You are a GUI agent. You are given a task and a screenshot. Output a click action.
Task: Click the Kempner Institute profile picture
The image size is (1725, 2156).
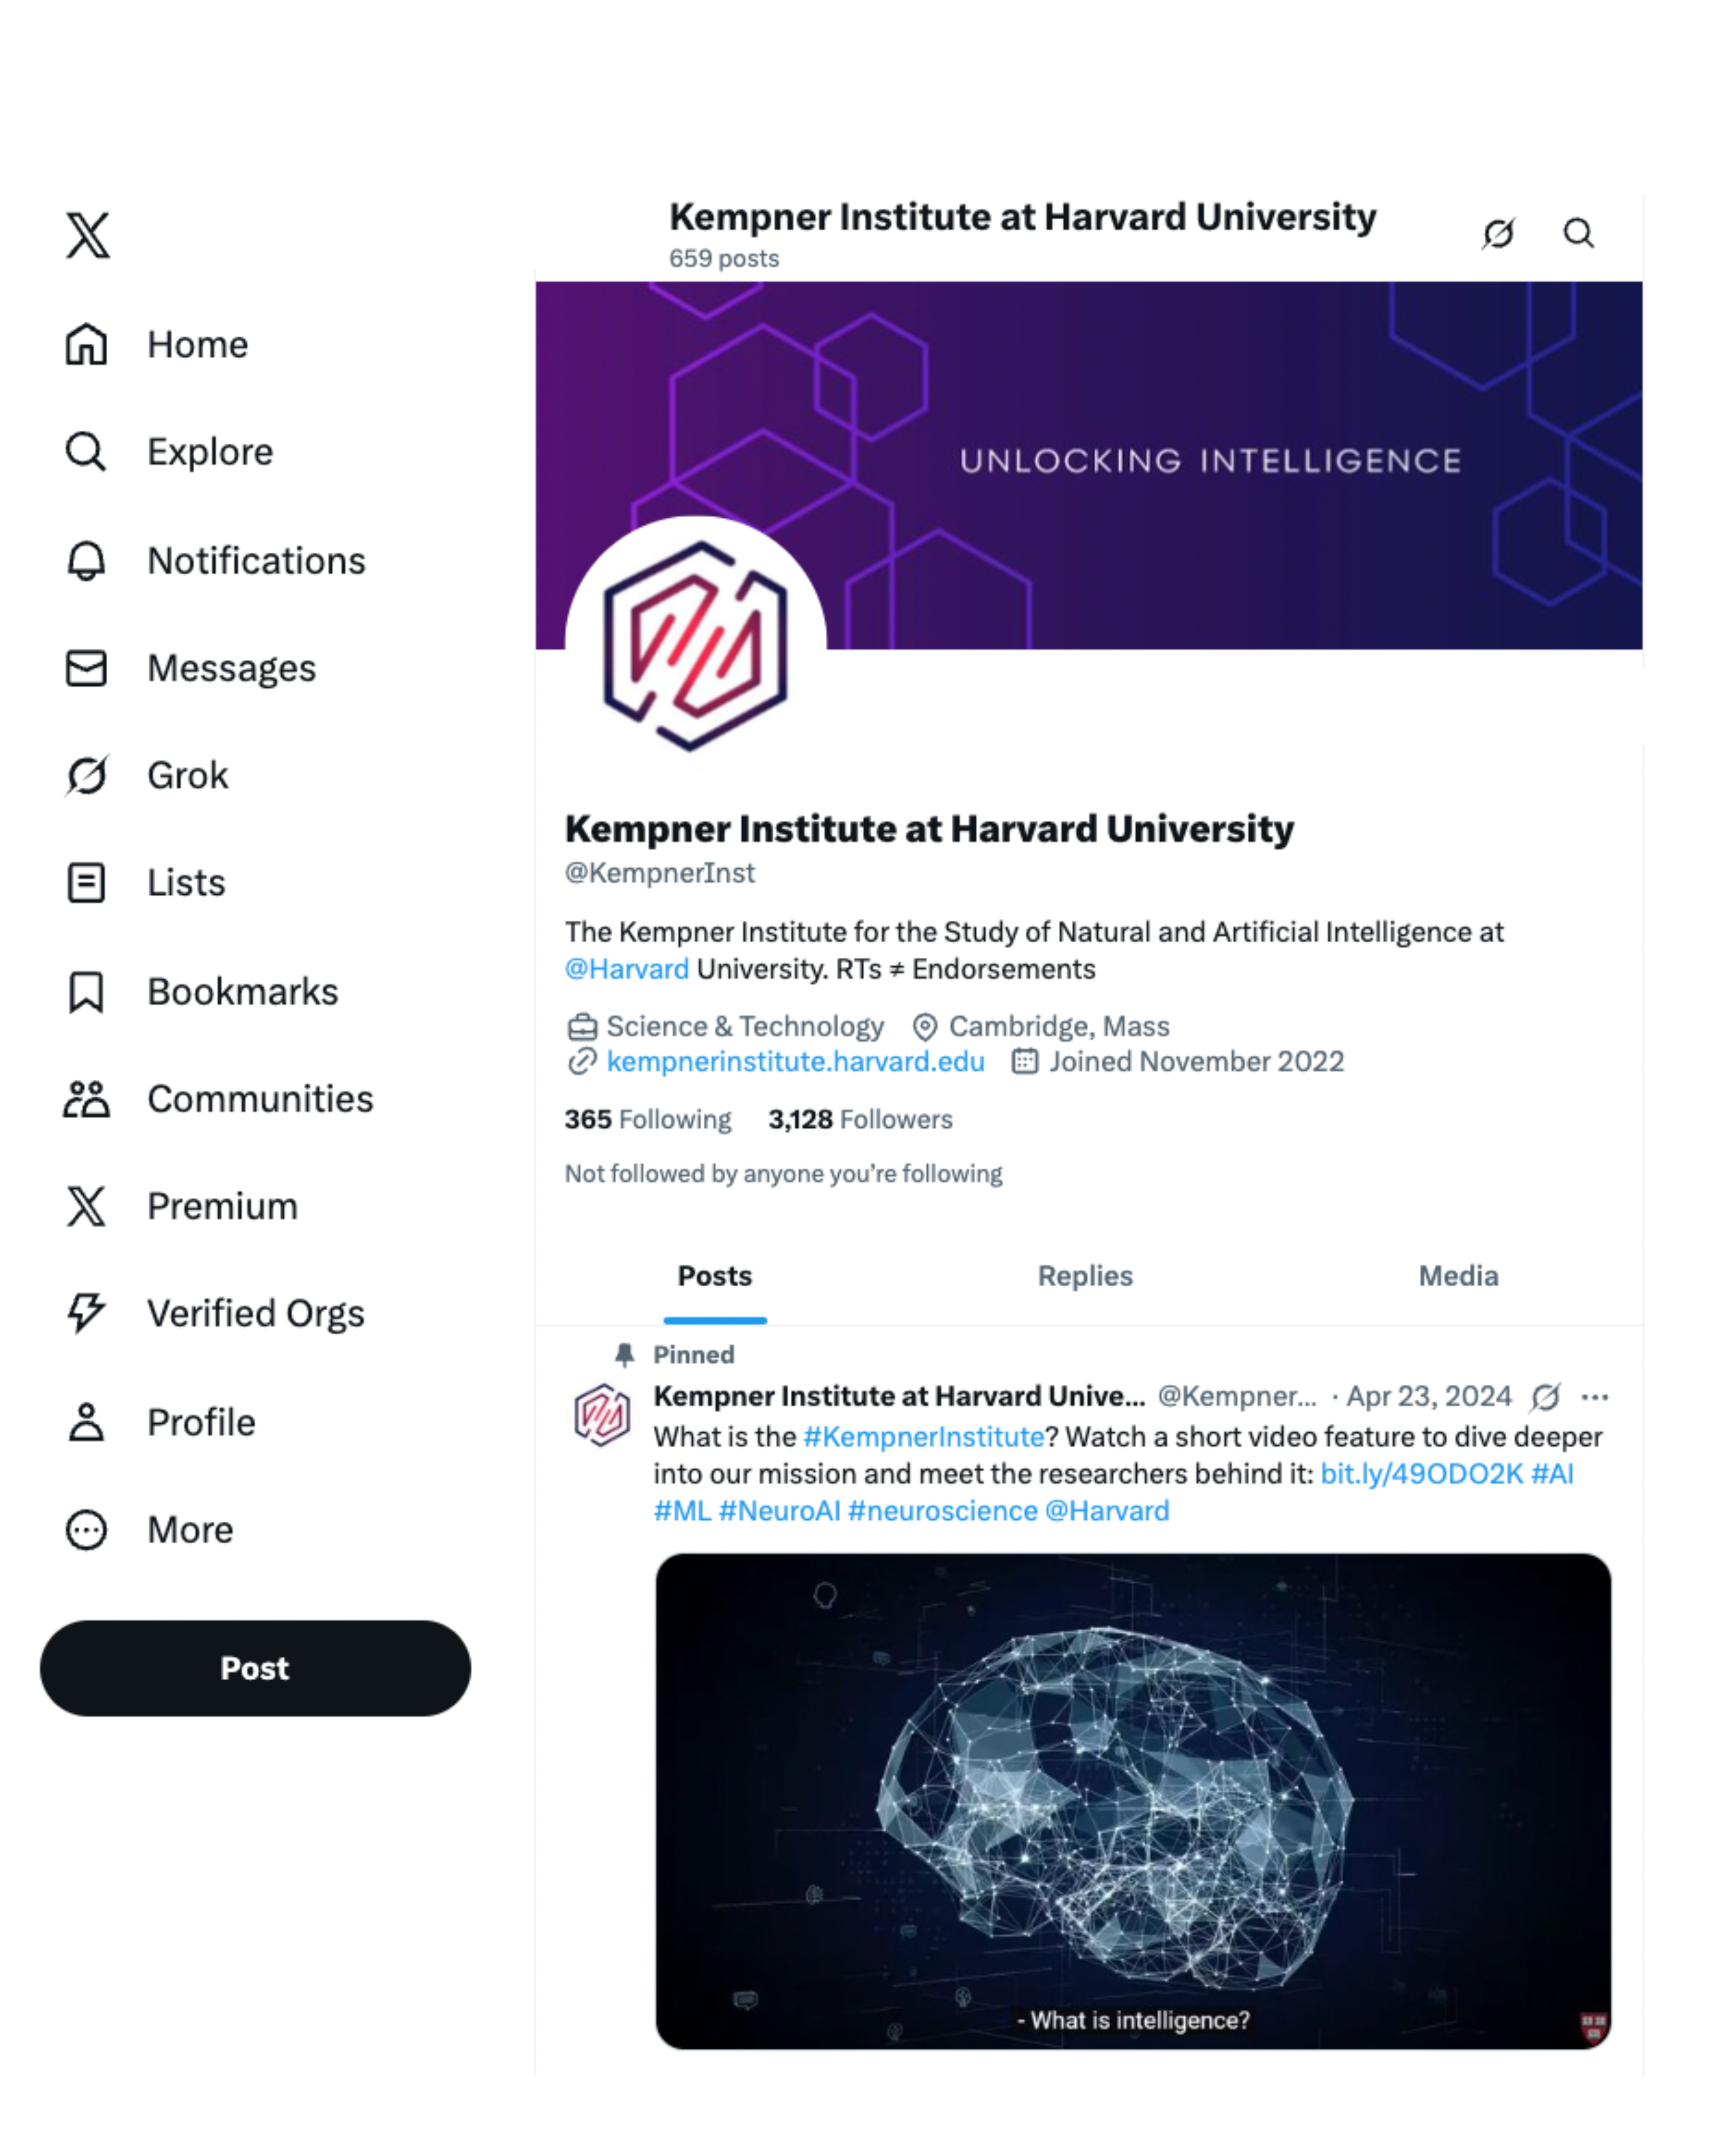[695, 646]
